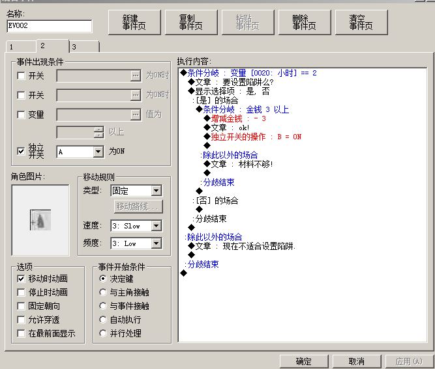This screenshot has height=369, width=435.
Task: Click the 清空事件页 button
Action: tap(361, 22)
